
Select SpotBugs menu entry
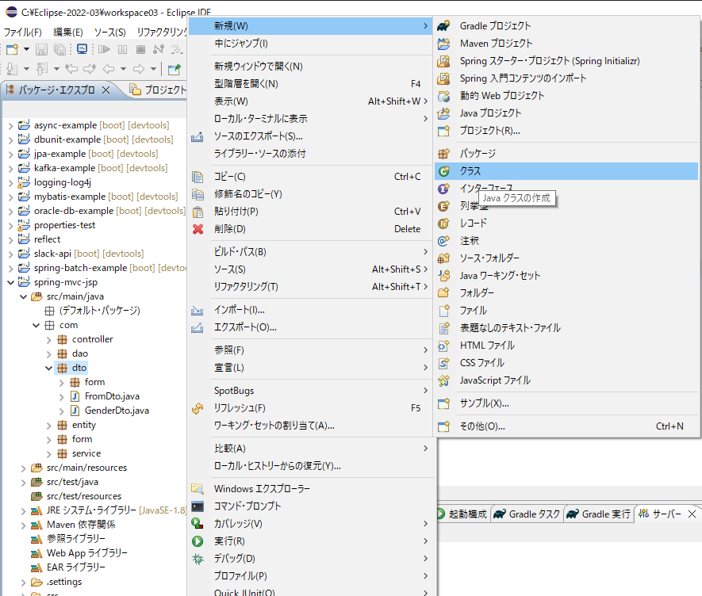click(x=311, y=391)
